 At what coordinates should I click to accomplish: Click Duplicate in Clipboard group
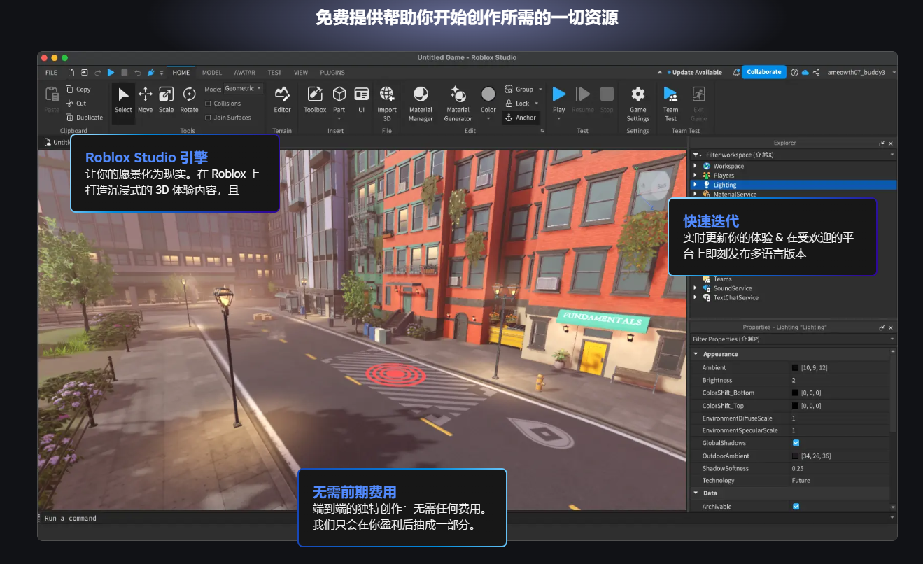click(84, 118)
